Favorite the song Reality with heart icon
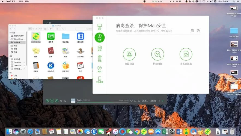Screen dimensions: 241x136 click(131, 101)
